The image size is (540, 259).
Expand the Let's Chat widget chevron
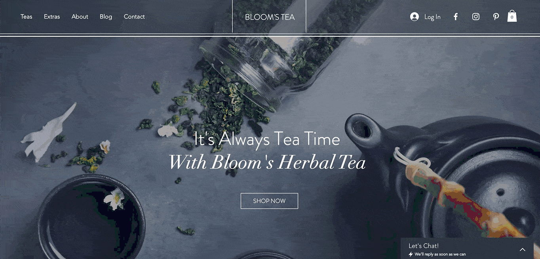point(523,250)
